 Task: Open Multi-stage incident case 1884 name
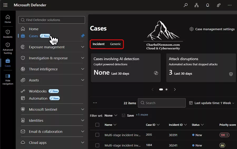[x=122, y=145]
